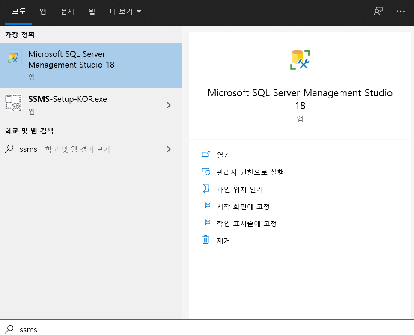This screenshot has width=414, height=335.
Task: Click the magnifier icon beside ssms web suggestion
Action: tap(9, 149)
